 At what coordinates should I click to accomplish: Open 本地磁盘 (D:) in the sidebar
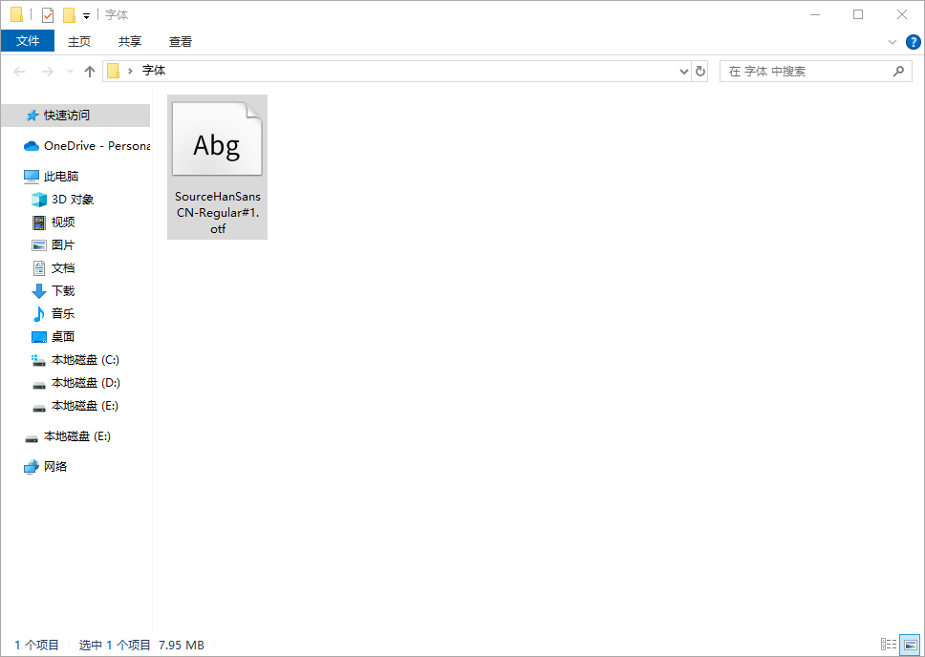(x=85, y=383)
